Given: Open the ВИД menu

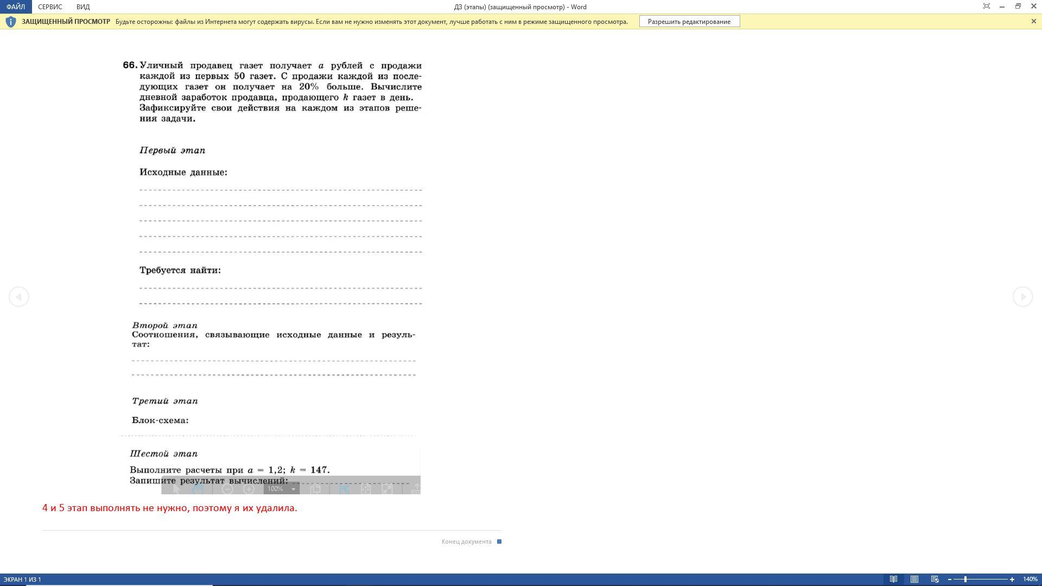Looking at the screenshot, I should [83, 7].
